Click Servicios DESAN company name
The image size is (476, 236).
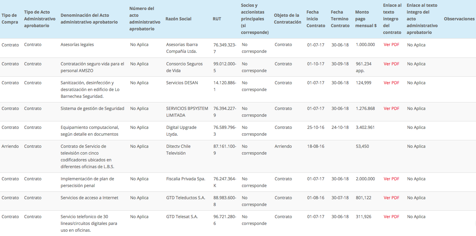[182, 83]
